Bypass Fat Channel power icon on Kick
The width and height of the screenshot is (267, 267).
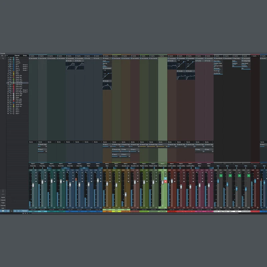[x=30, y=58]
